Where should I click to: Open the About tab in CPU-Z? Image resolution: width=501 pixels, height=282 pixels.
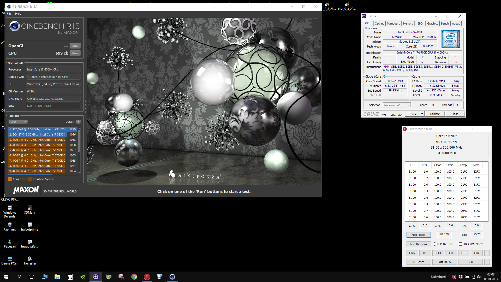click(x=456, y=23)
